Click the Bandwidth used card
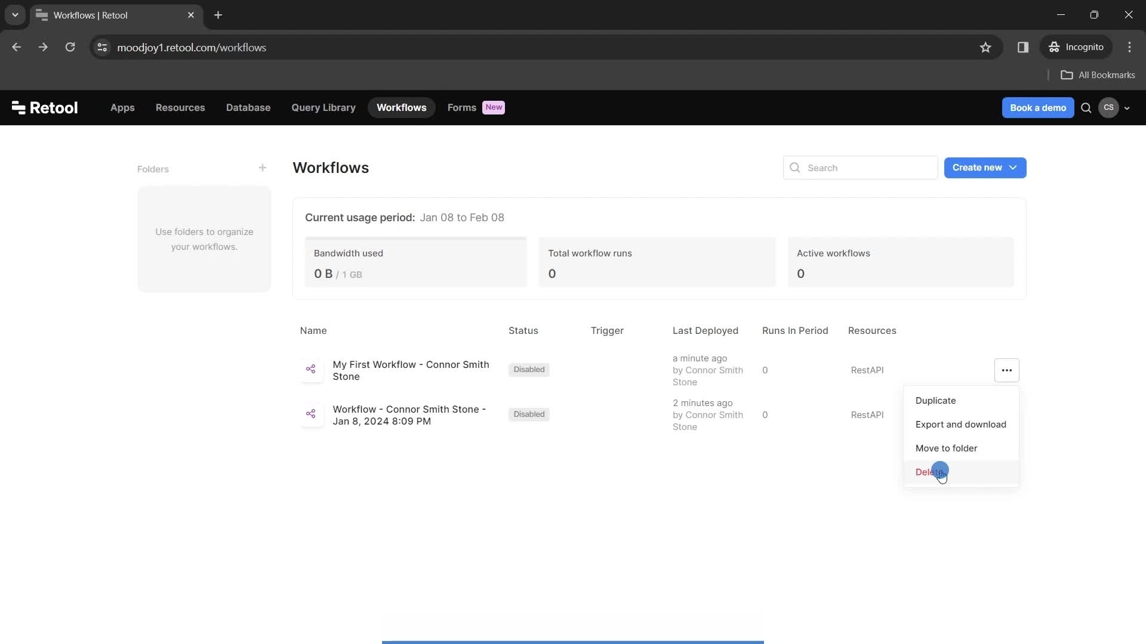This screenshot has width=1146, height=644. click(416, 262)
